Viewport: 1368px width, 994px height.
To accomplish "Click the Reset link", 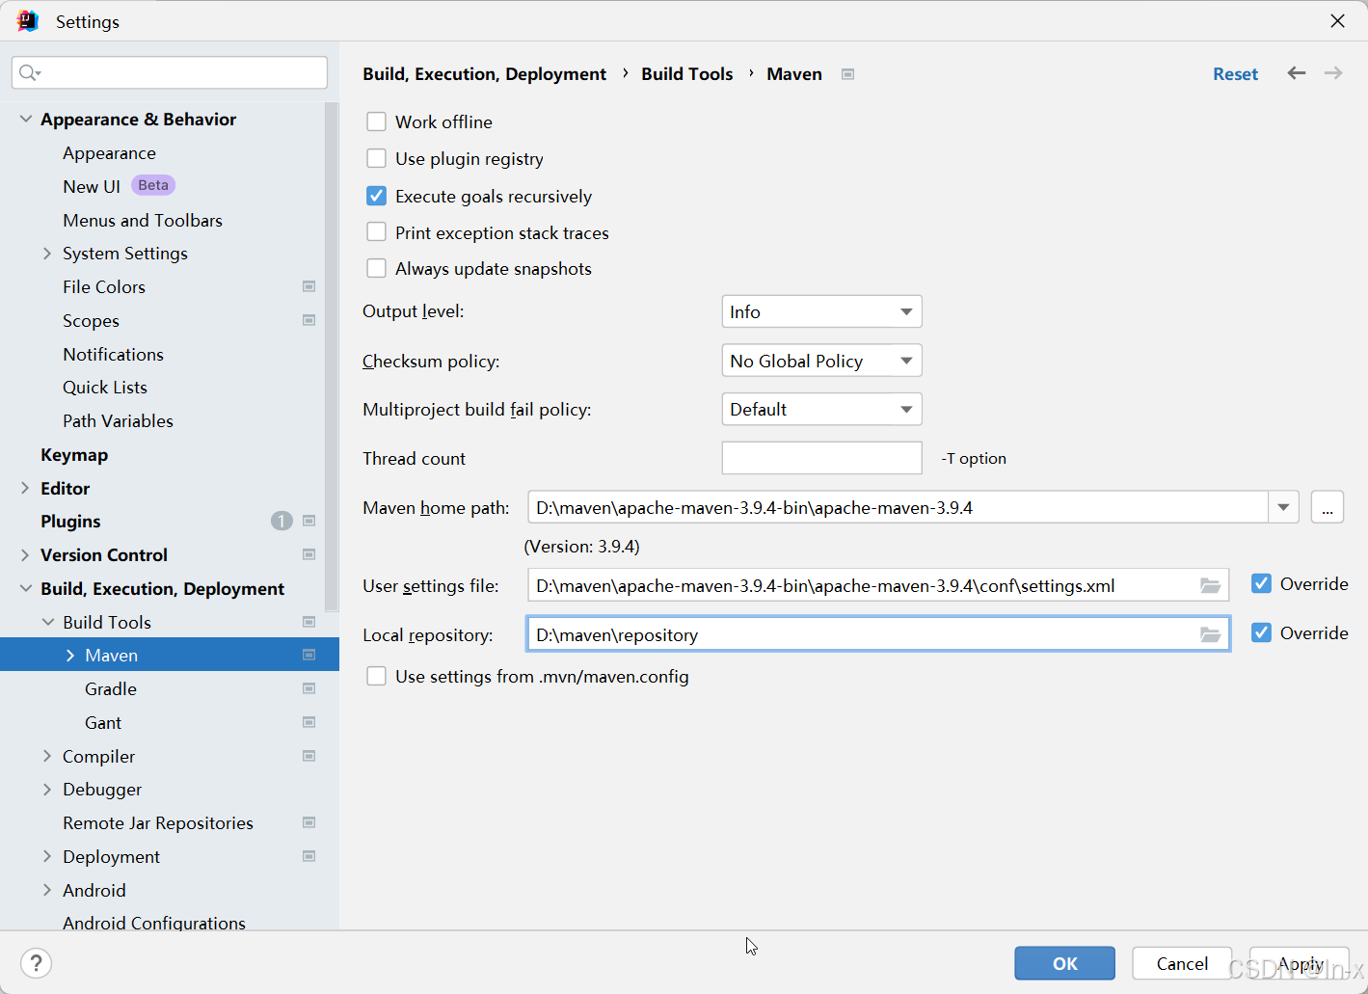I will (1235, 74).
